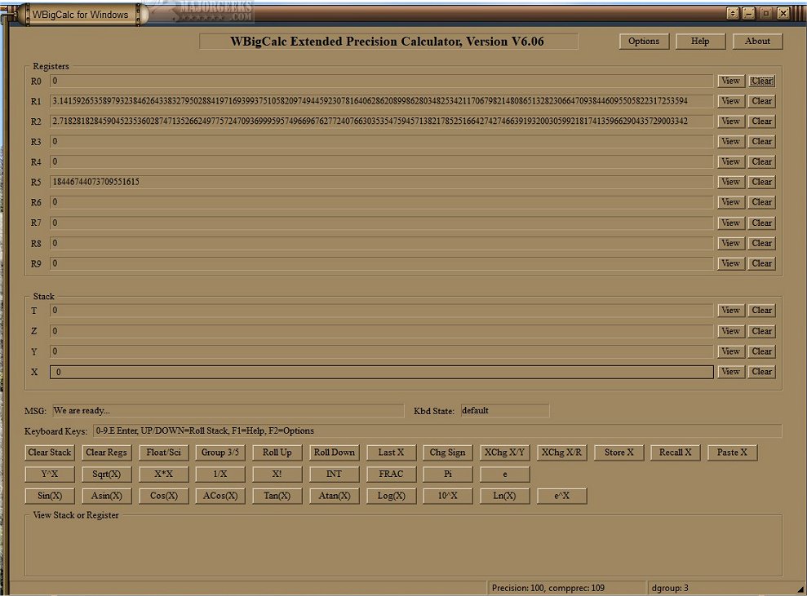Take fractional part with FRAC
Viewport: 807px width, 596px height.
(391, 475)
